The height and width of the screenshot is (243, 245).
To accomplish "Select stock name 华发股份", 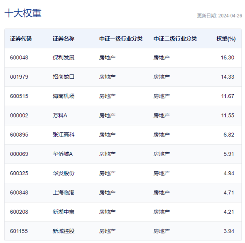I will (x=63, y=173).
